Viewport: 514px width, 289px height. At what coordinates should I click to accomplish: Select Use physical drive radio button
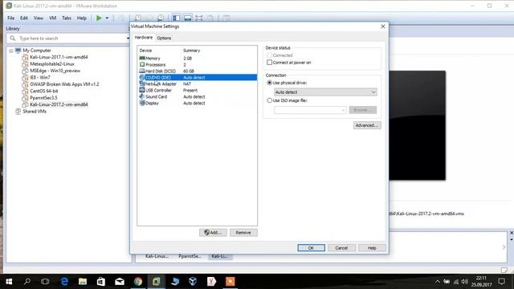270,83
